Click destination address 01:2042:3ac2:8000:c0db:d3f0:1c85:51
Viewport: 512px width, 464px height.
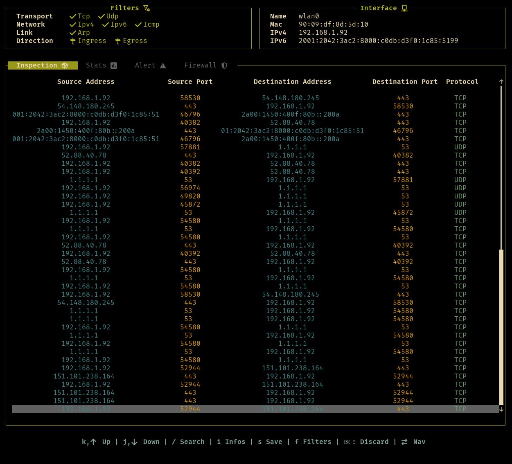[x=293, y=131]
